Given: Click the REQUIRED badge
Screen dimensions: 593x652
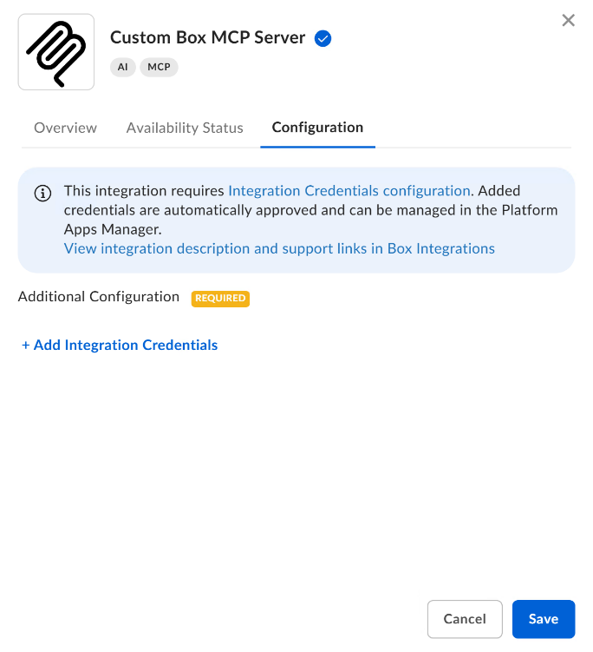Looking at the screenshot, I should (220, 299).
